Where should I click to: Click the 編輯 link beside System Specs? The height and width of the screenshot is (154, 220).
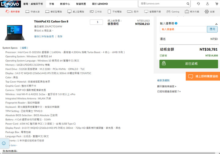point(24,48)
